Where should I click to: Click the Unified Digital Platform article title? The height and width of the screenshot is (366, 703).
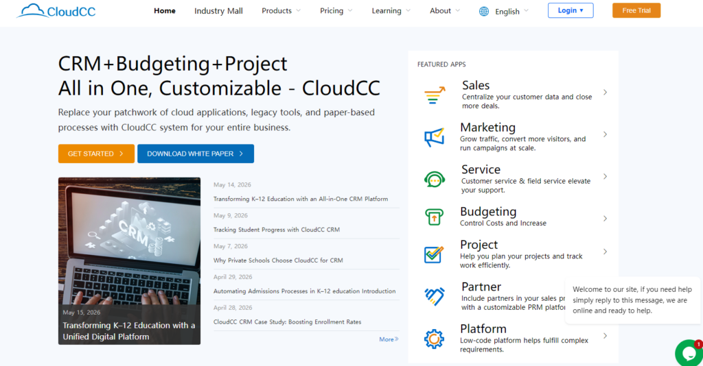click(x=128, y=331)
